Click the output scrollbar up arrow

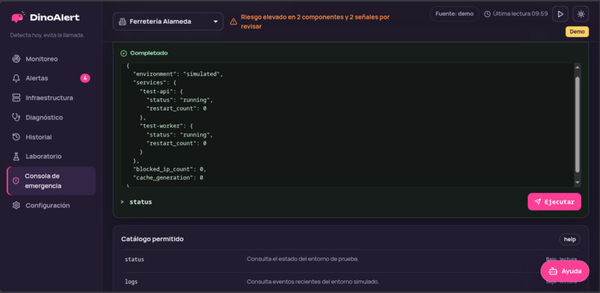point(578,67)
